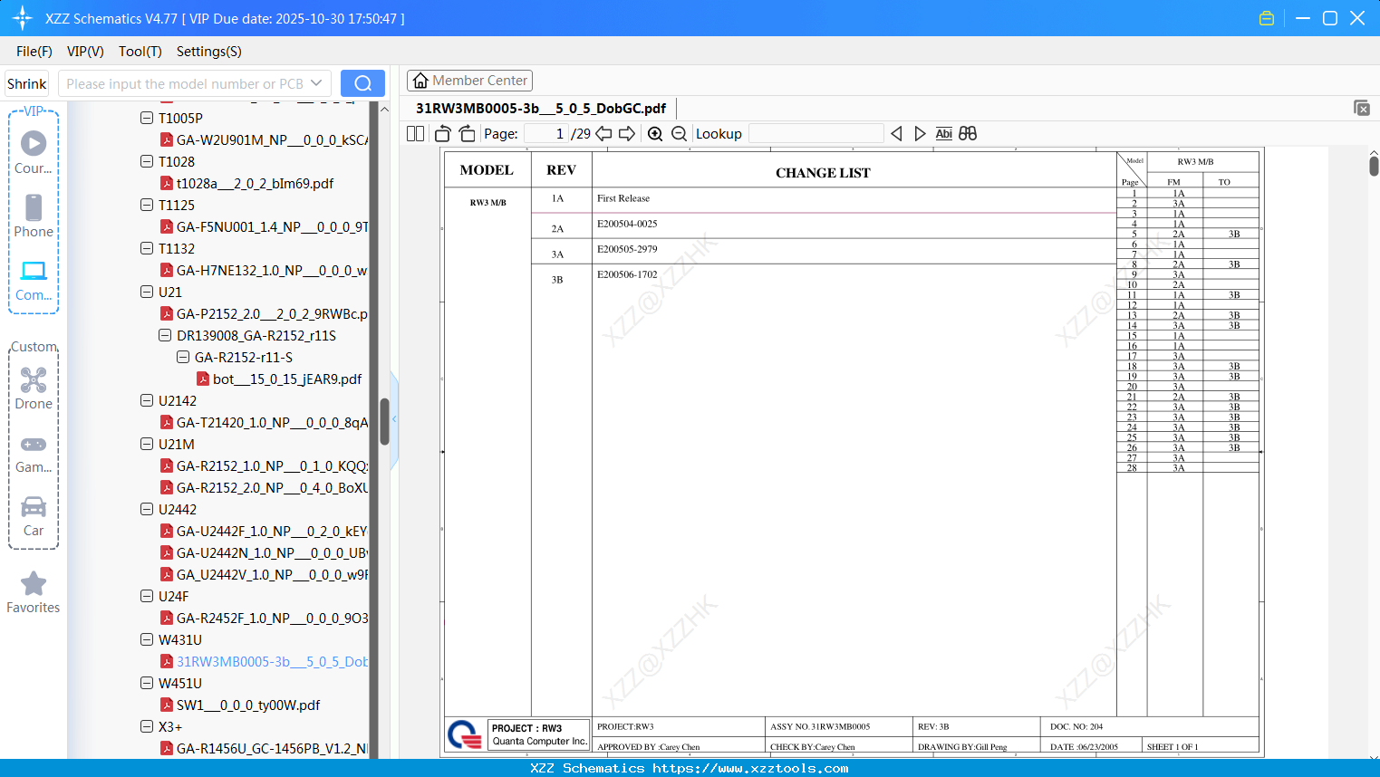Open the Courses category in the sidebar

coord(34,152)
